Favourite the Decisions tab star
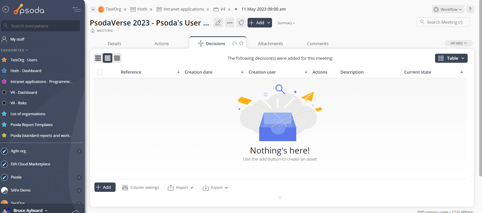Screen dimensions: 482x213 241,43
